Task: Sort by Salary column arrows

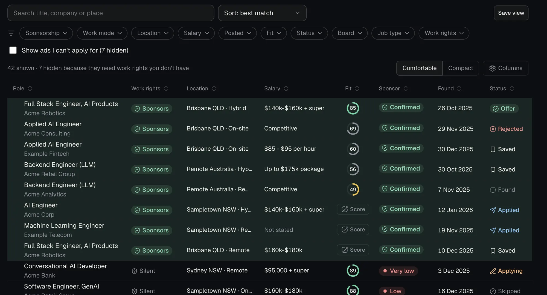Action: pyautogui.click(x=286, y=88)
